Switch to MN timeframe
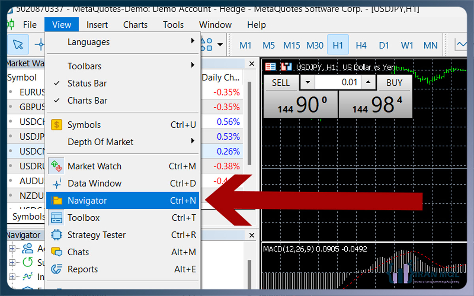Viewport: 474px width, 296px height. pos(431,45)
